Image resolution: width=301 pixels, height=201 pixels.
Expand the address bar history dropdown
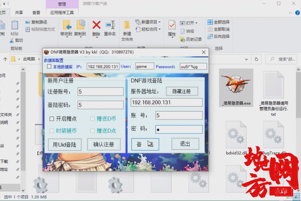click(246, 59)
